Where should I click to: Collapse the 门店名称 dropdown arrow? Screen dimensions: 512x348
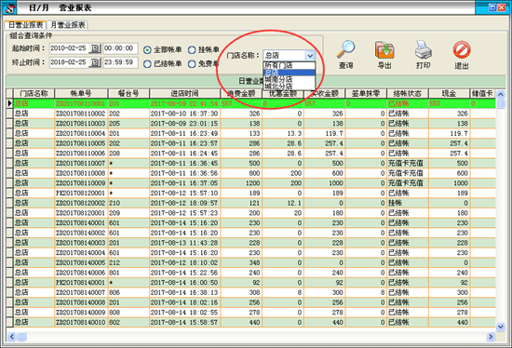pos(310,56)
